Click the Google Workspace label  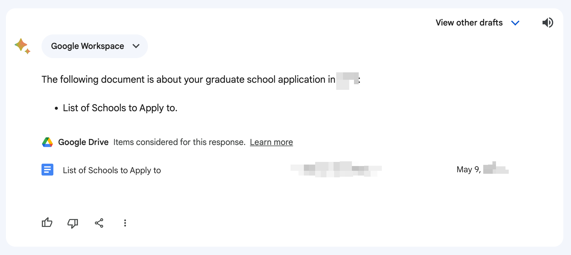(87, 46)
